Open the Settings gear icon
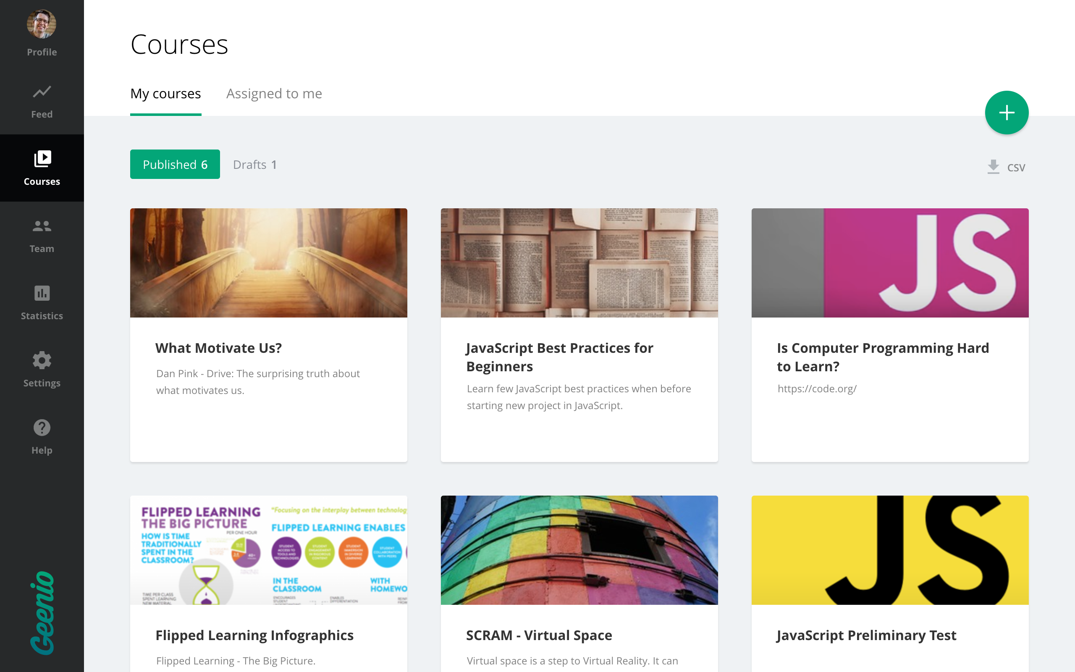This screenshot has width=1075, height=672. tap(42, 360)
